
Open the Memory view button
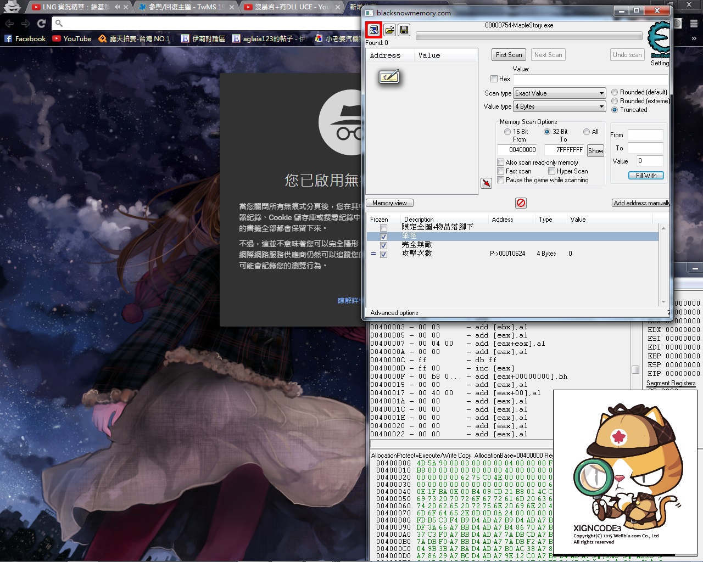pos(389,203)
